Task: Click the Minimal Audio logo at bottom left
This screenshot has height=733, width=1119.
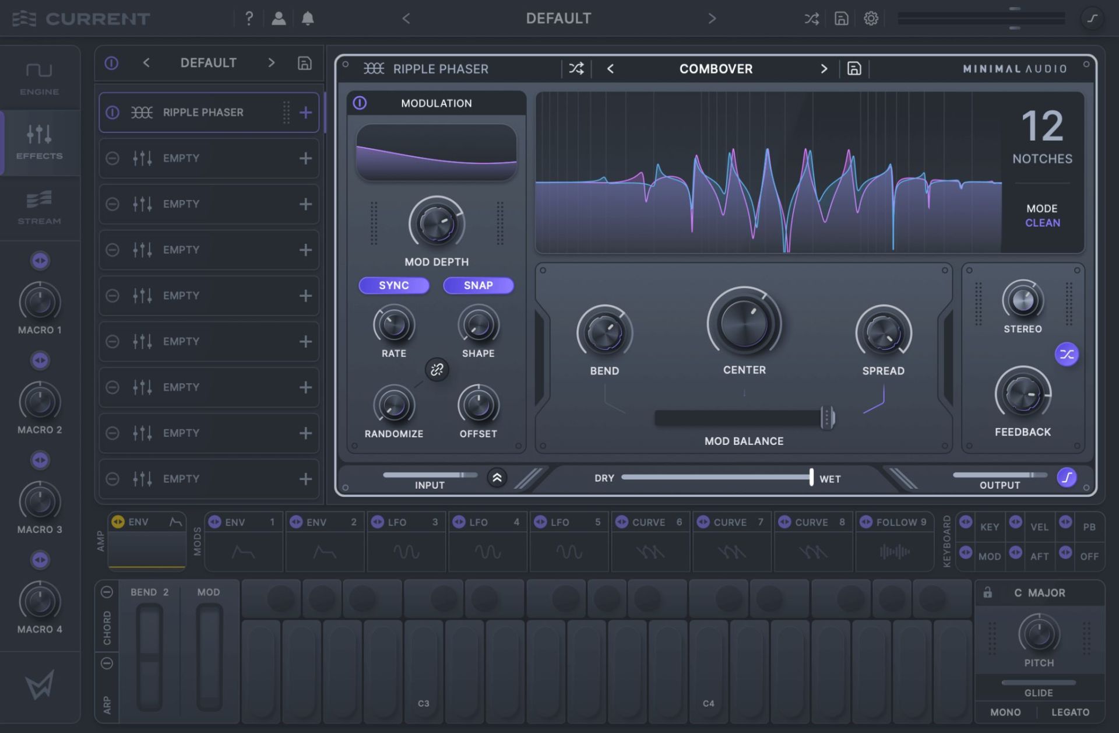Action: pos(40,685)
